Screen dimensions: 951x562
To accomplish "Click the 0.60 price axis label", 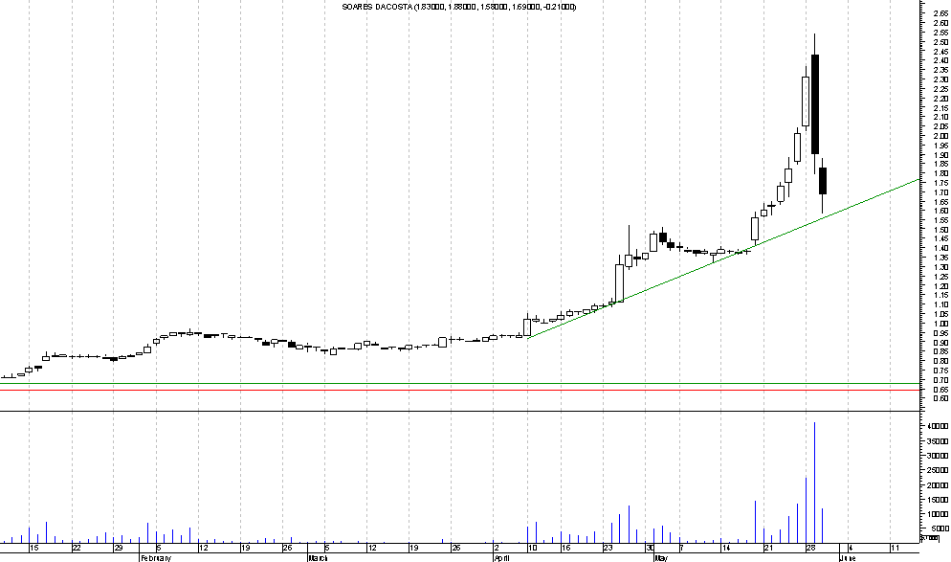I will coord(940,398).
